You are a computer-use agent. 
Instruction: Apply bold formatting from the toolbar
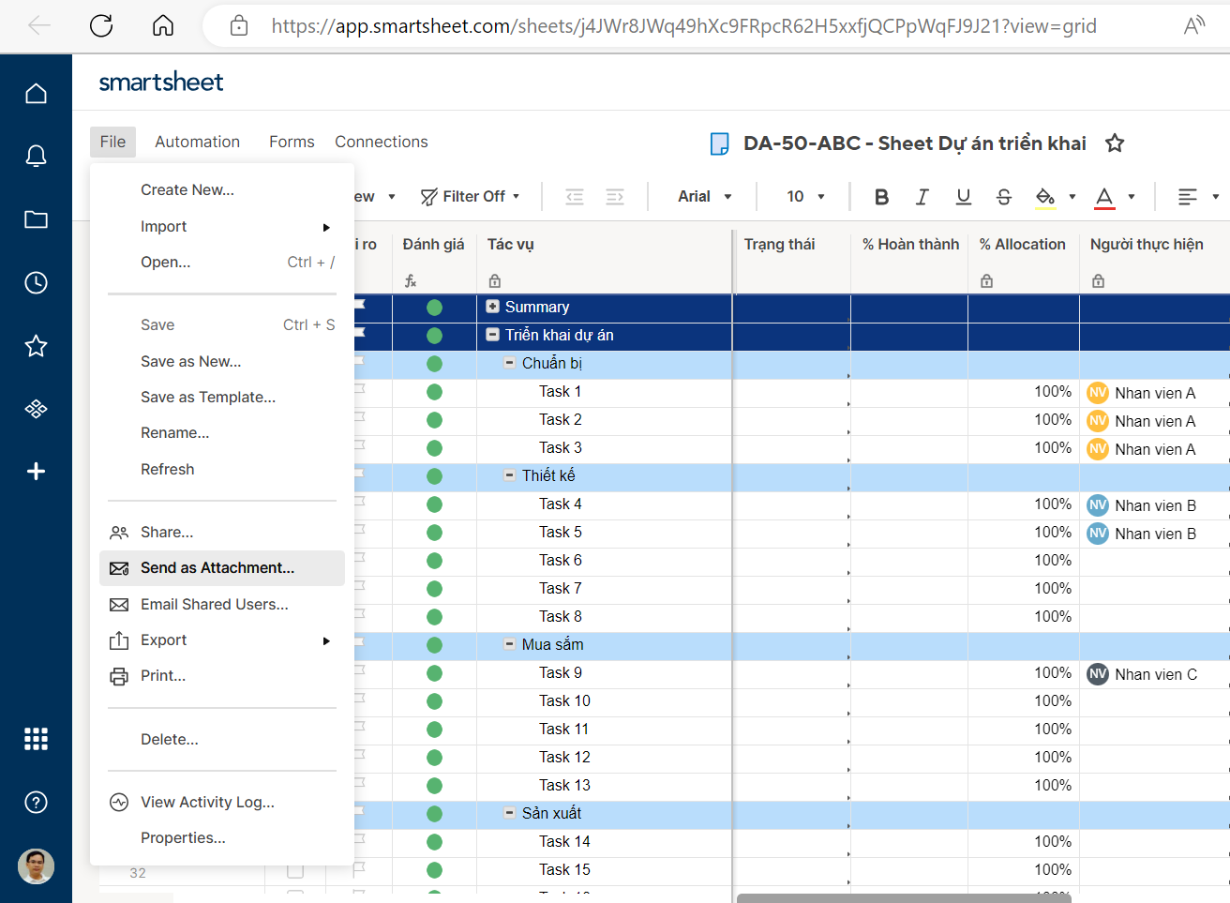pyautogui.click(x=880, y=196)
